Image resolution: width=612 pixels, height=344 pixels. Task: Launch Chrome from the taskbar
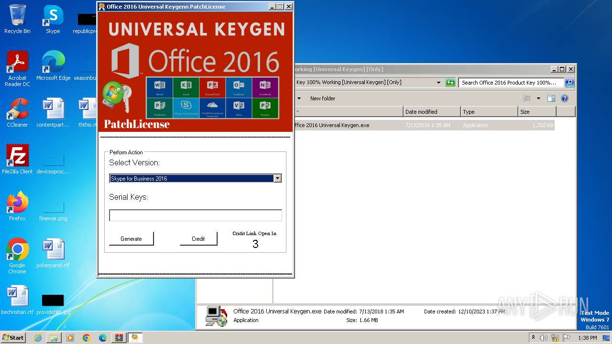pyautogui.click(x=87, y=338)
